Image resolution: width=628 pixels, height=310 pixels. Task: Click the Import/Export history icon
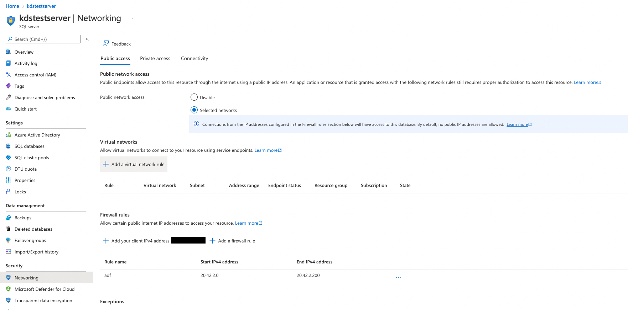tap(8, 252)
